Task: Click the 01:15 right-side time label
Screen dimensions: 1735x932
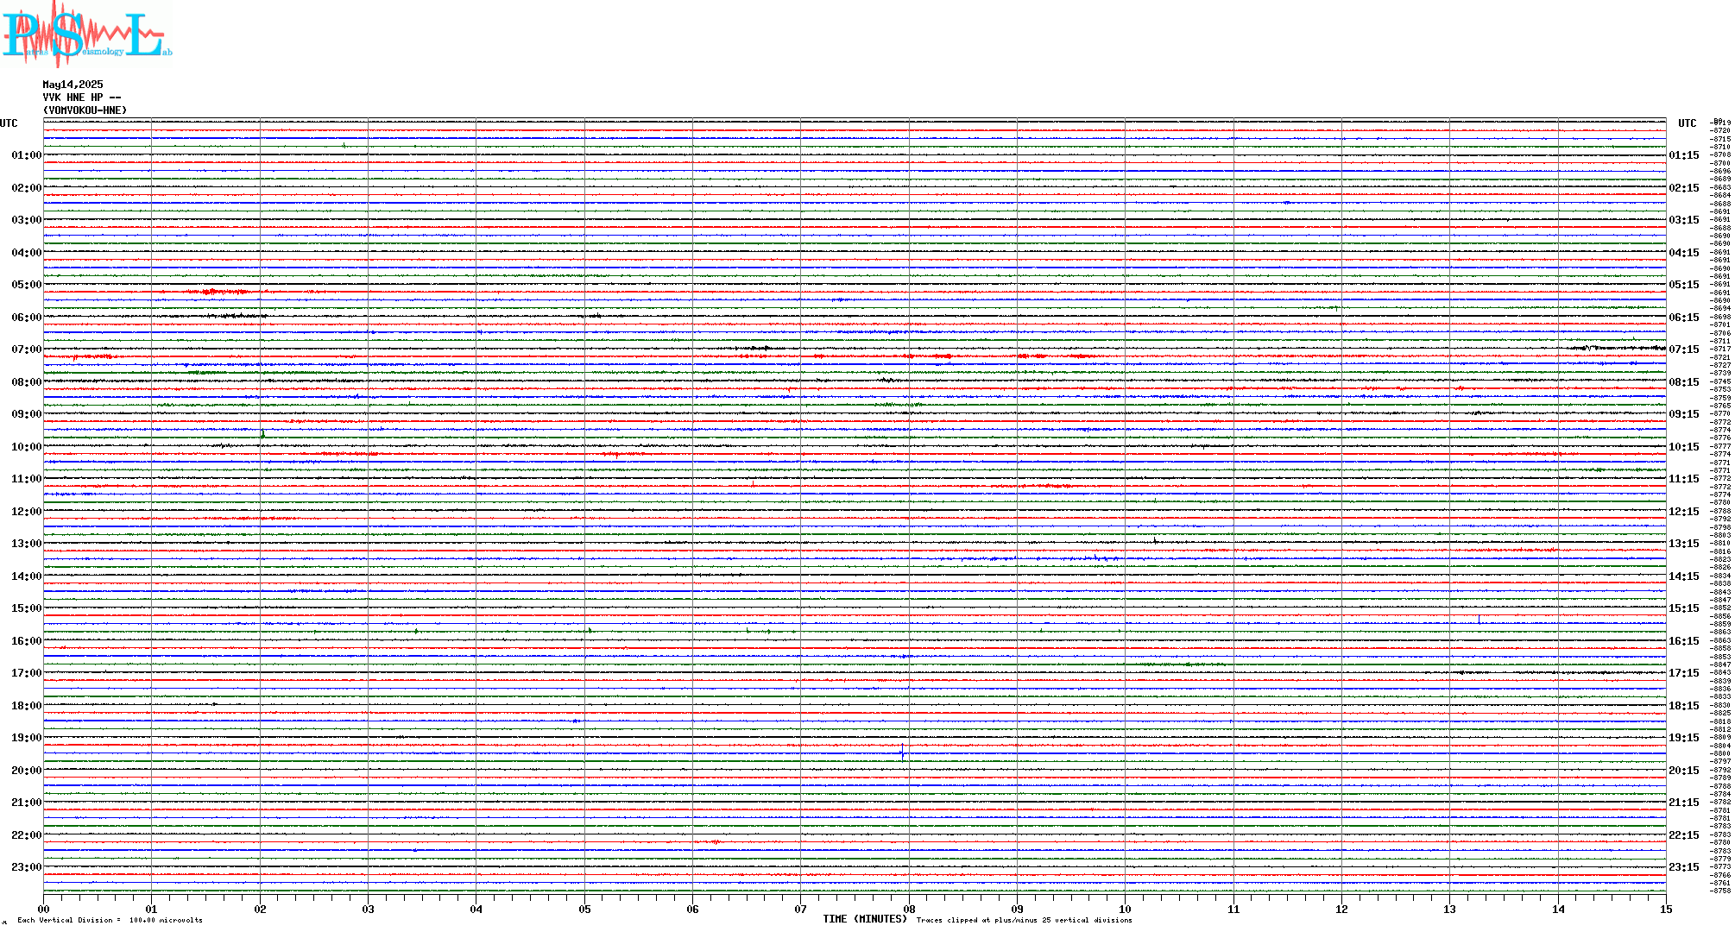Action: coord(1684,155)
